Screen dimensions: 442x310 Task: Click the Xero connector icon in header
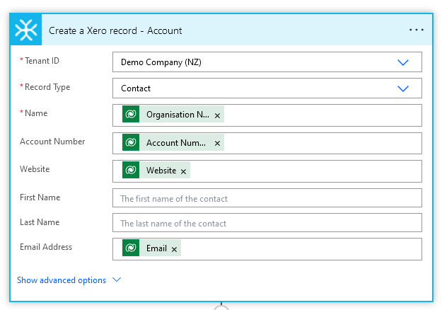[x=26, y=30]
